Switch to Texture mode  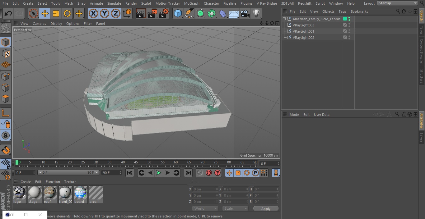tap(6, 53)
